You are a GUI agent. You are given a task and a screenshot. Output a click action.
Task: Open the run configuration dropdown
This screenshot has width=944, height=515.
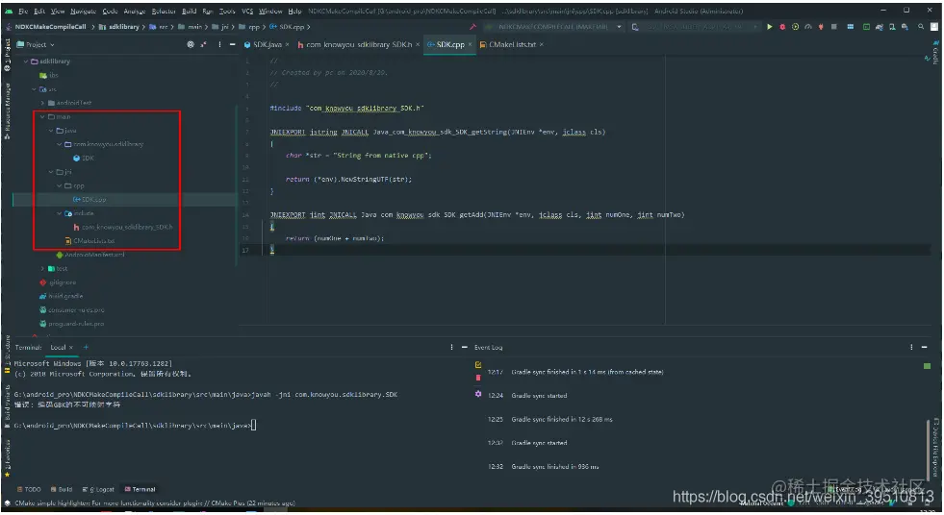click(552, 27)
